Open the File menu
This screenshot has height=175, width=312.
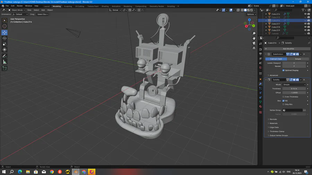7,6
